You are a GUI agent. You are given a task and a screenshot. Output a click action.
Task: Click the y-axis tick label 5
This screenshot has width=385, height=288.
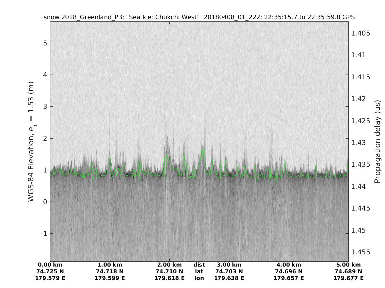(x=46, y=43)
